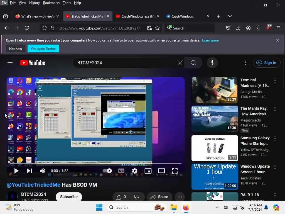Image resolution: width=285 pixels, height=214 pixels.
Task: Open a new browser tab
Action: pyautogui.click(x=219, y=16)
